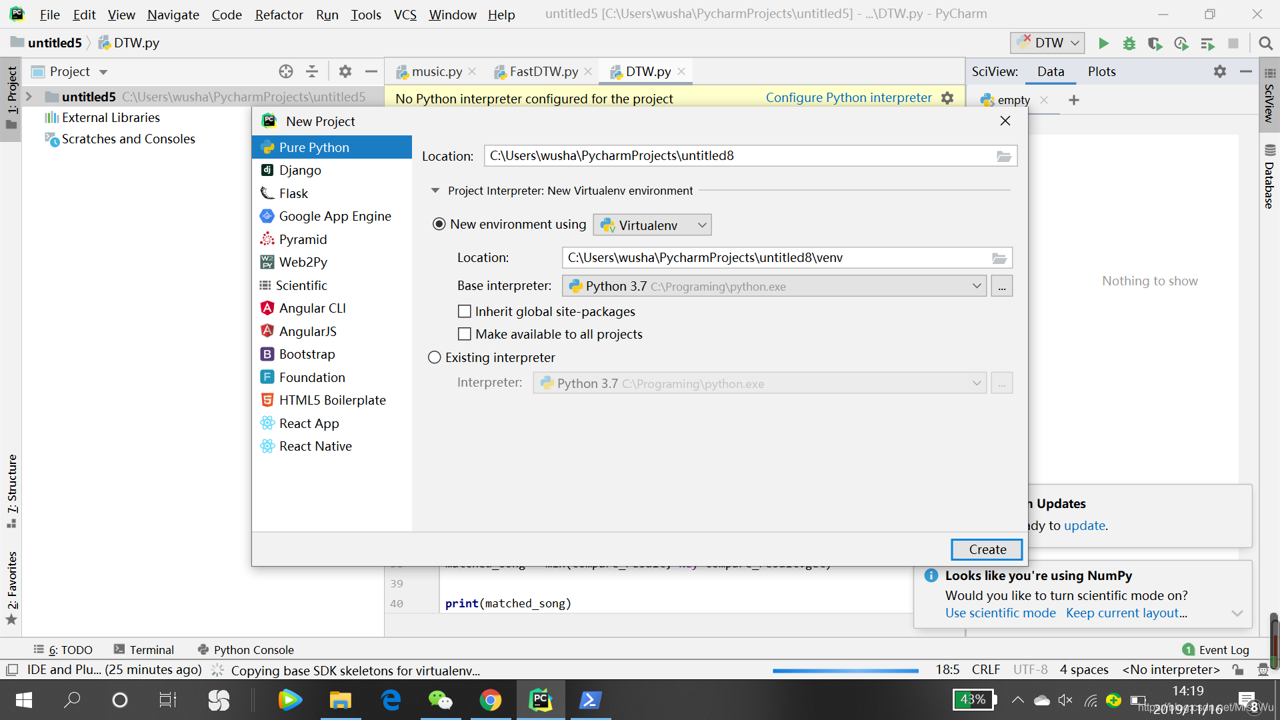Enable Make available to all projects
Image resolution: width=1280 pixels, height=720 pixels.
tap(465, 334)
